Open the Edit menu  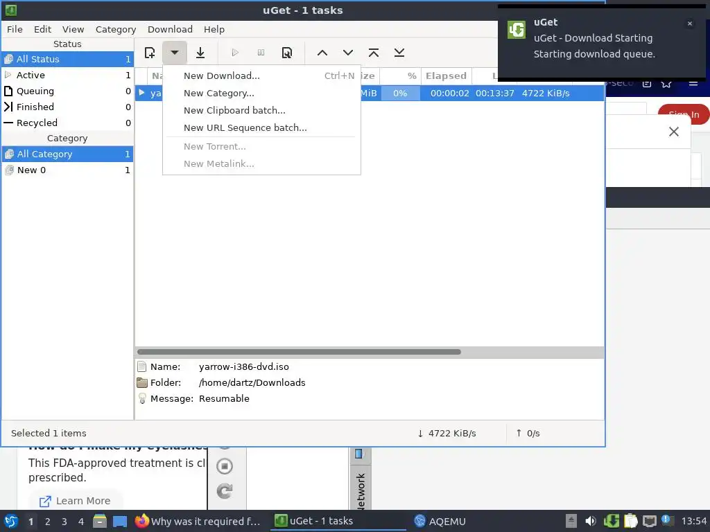pyautogui.click(x=42, y=29)
